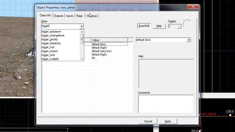Click the Class combo box text field
235x132 pixels.
point(60,26)
